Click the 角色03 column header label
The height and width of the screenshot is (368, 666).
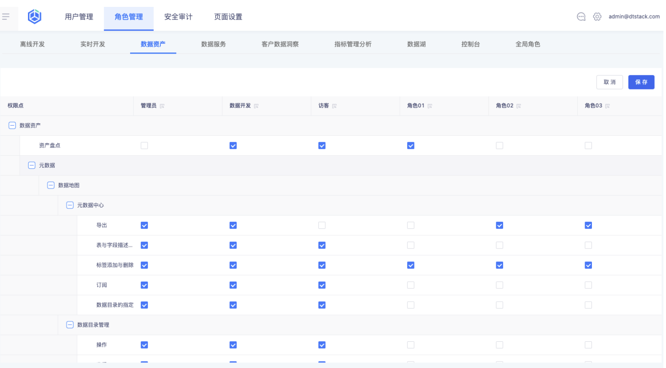(593, 106)
